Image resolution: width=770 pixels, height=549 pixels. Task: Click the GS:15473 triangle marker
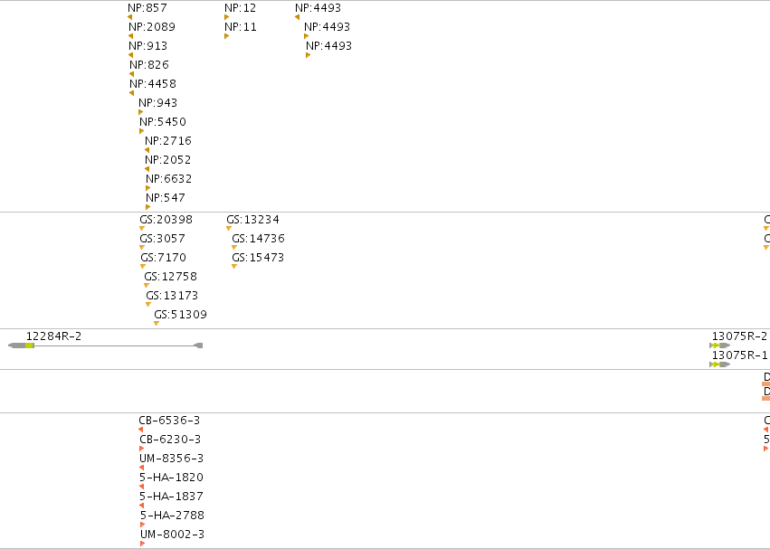click(234, 266)
